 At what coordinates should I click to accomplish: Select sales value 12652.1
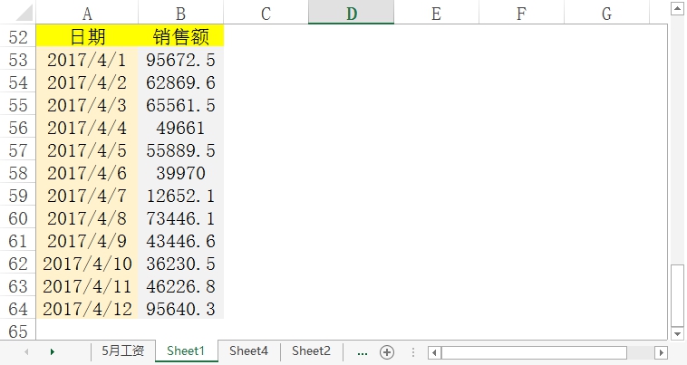point(180,196)
